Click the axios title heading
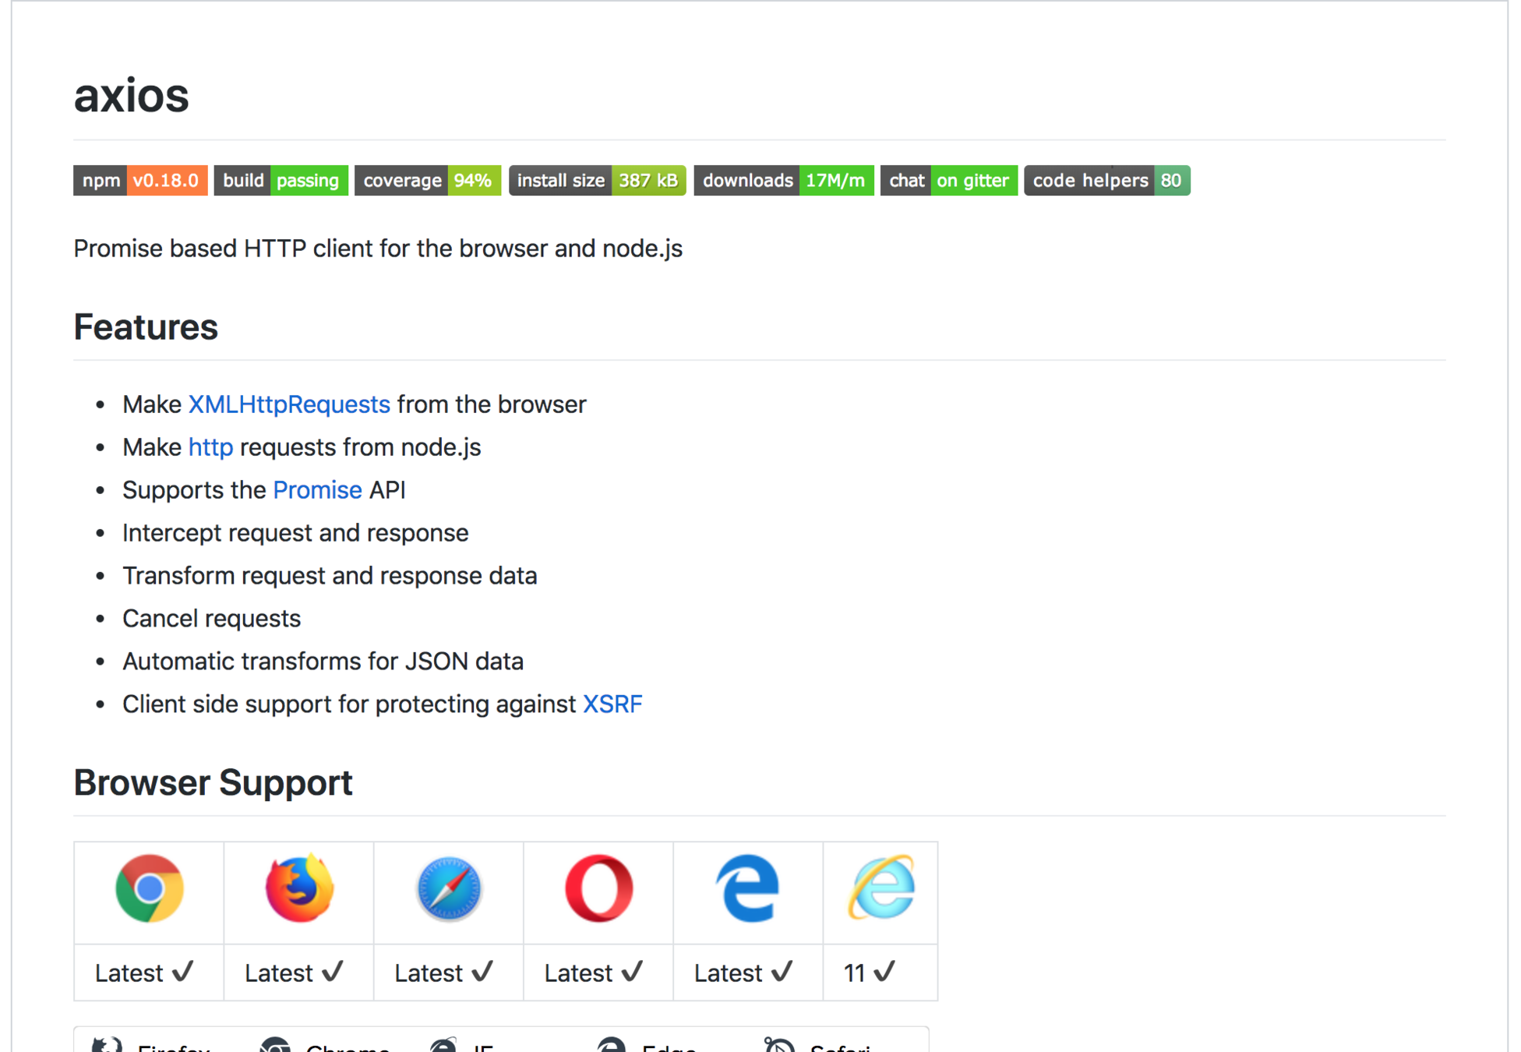The height and width of the screenshot is (1052, 1521). tap(131, 96)
